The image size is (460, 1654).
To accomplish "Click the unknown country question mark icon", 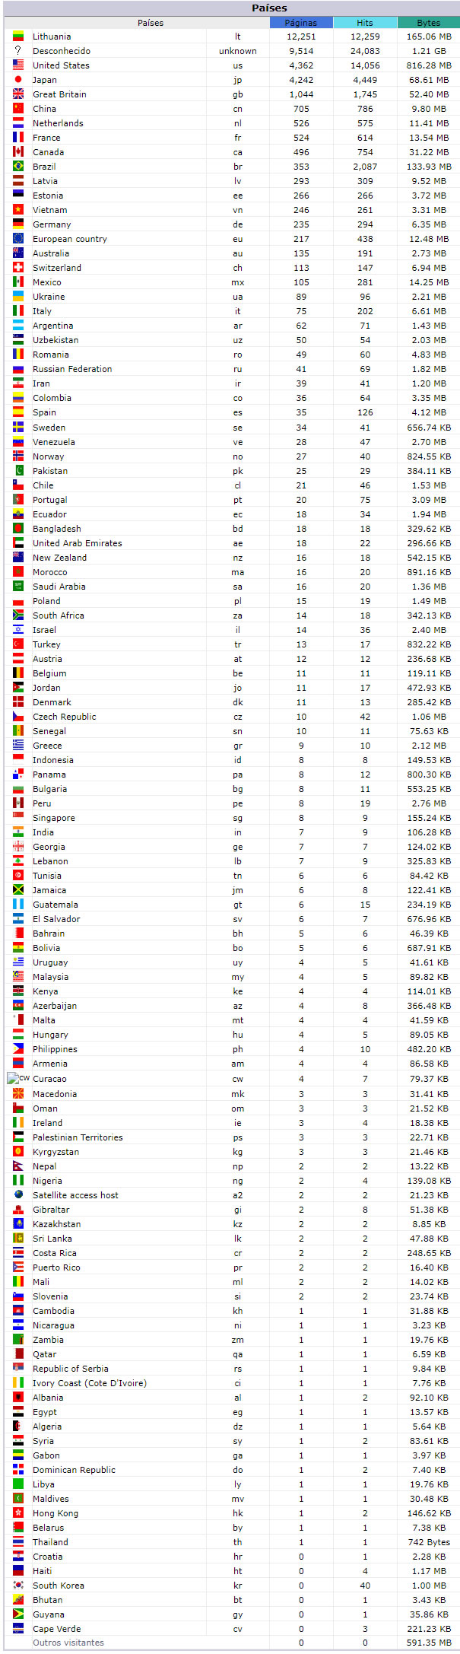I will [18, 50].
